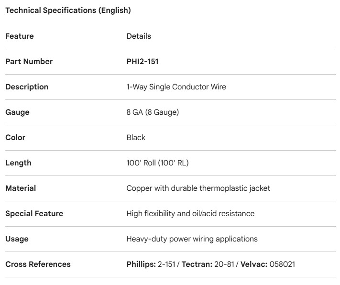Select the Description row label
This screenshot has width=340, height=285.
[x=27, y=87]
